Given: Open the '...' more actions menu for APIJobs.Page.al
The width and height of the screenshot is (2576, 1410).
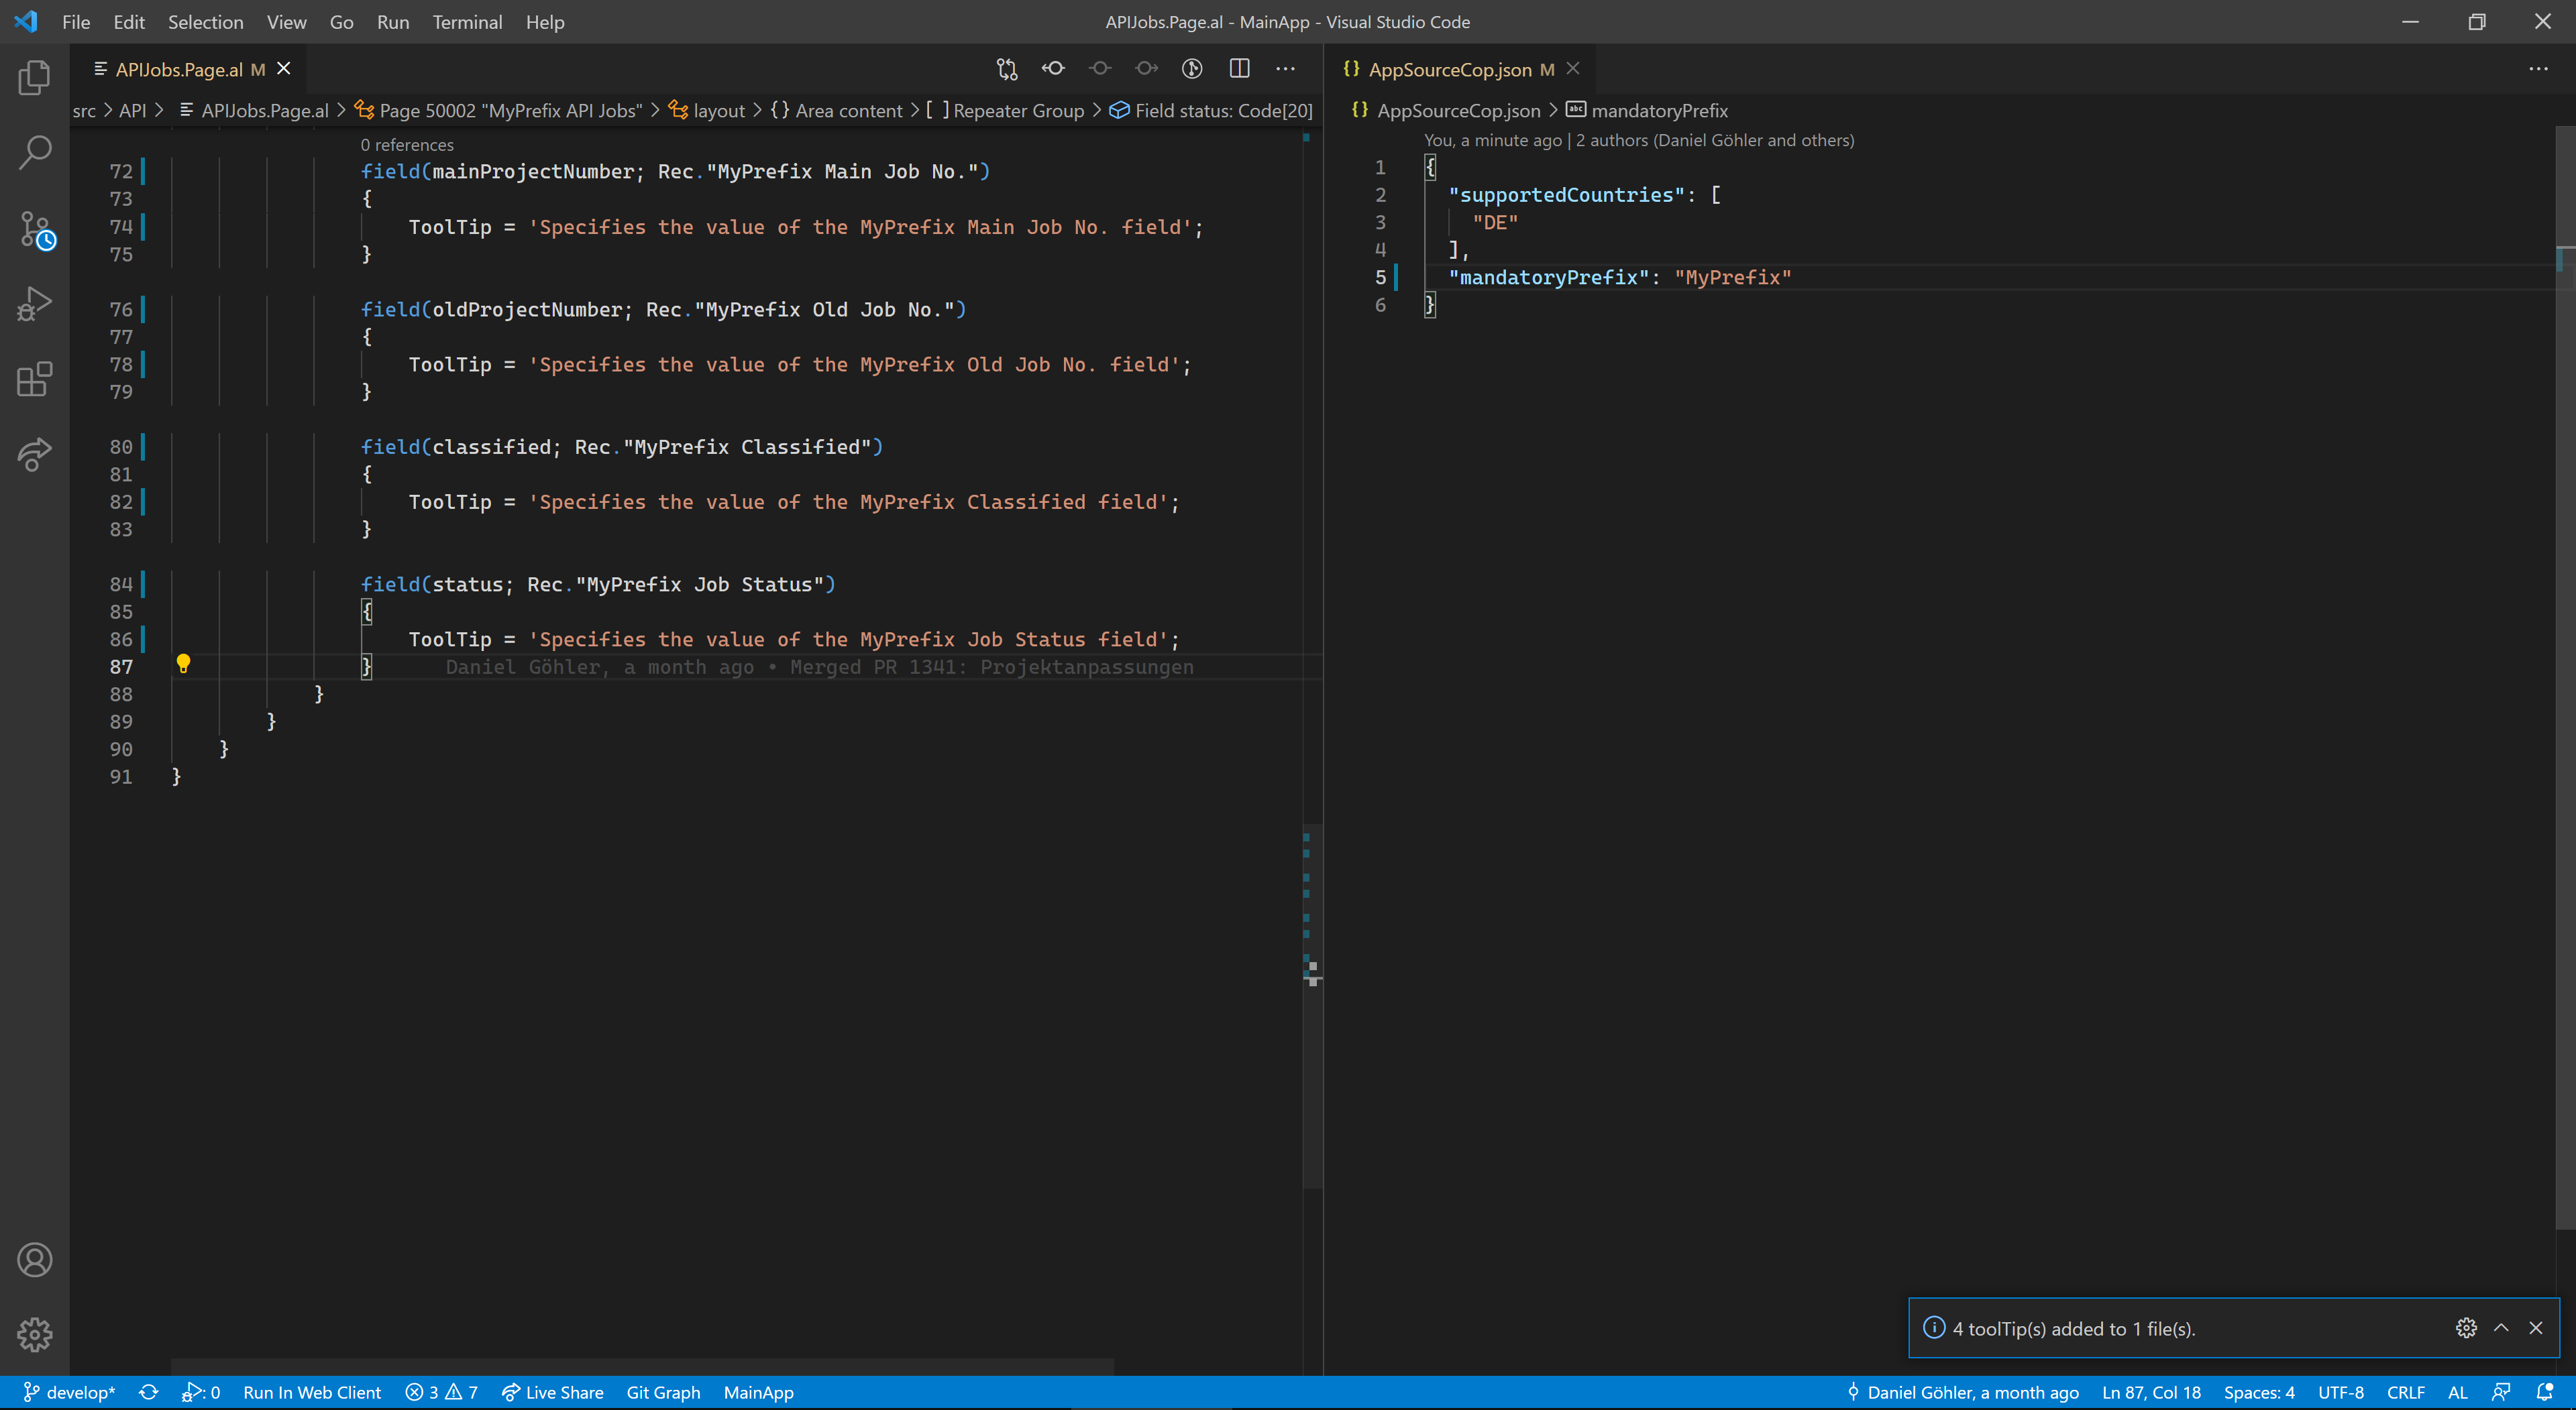Looking at the screenshot, I should click(1285, 68).
